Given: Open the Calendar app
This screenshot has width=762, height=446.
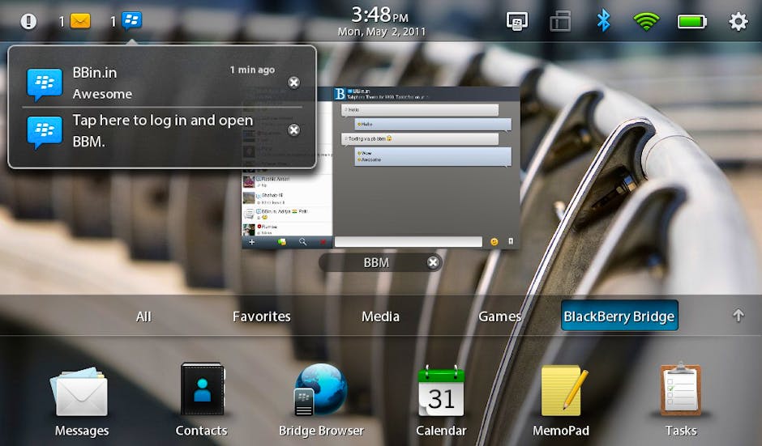Looking at the screenshot, I should click(441, 393).
